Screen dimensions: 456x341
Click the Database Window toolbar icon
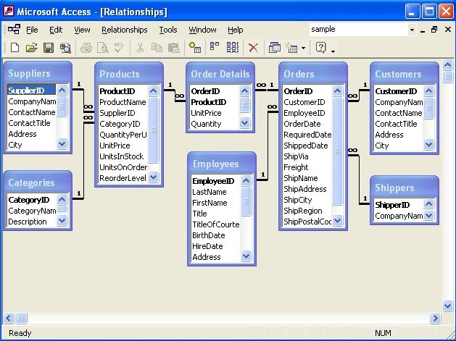click(274, 47)
